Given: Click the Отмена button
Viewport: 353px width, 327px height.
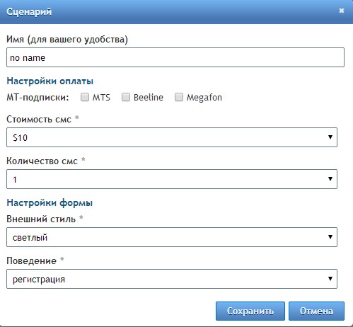Looking at the screenshot, I should point(316,311).
